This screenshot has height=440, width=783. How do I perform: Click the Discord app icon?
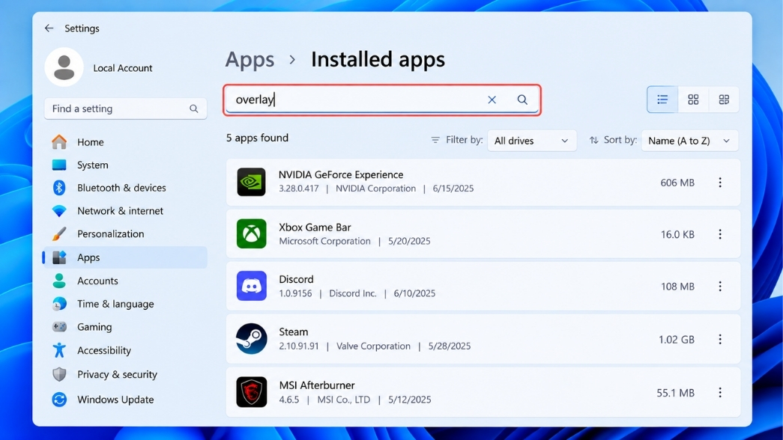point(251,286)
